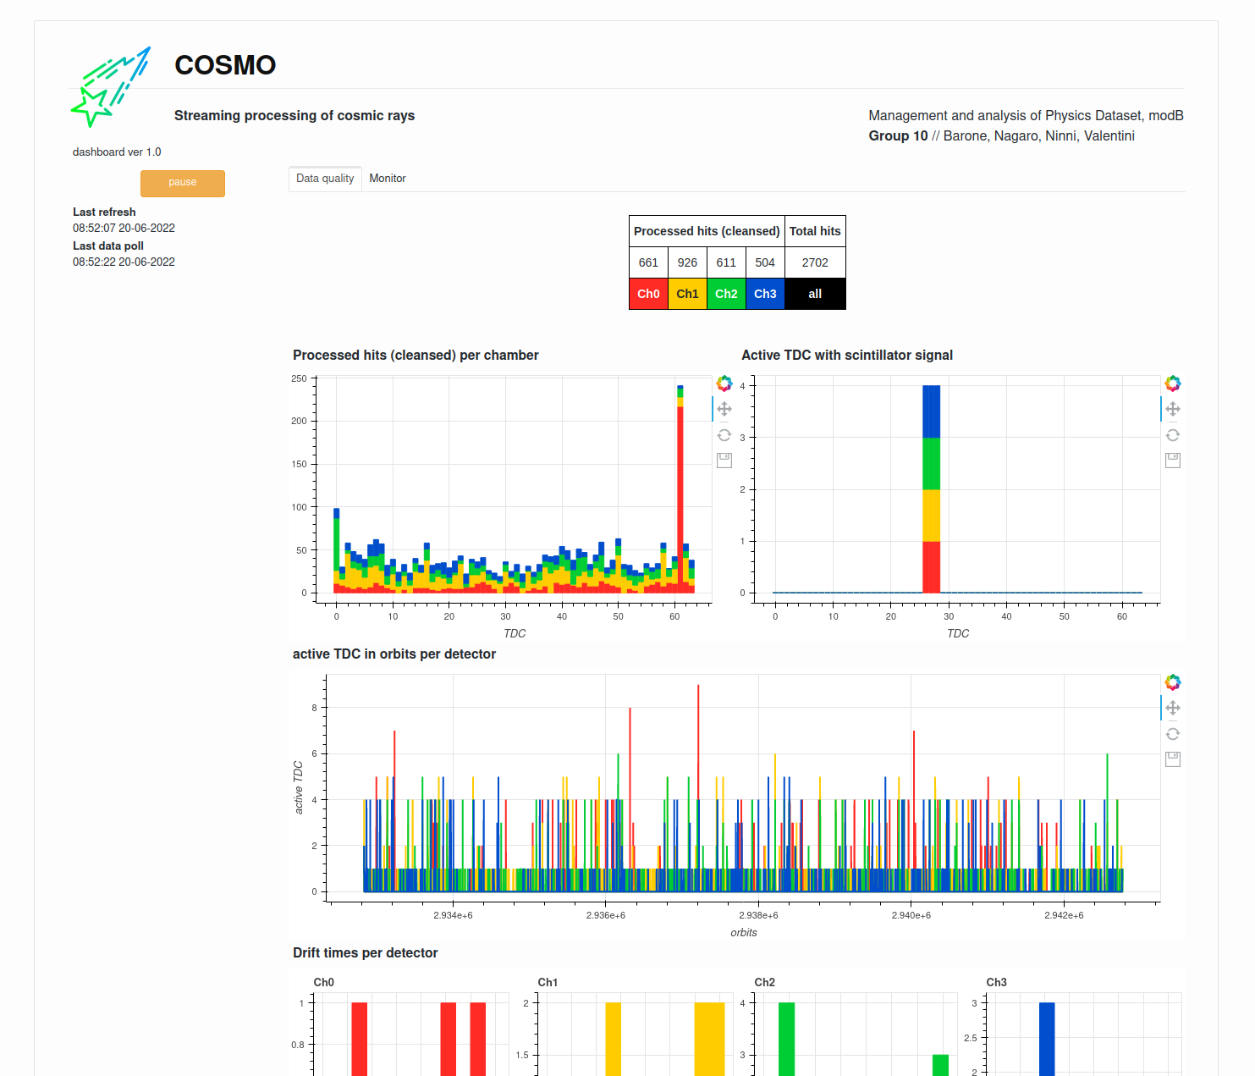Click the yellow Ch1 color cell
This screenshot has width=1255, height=1076.
click(687, 294)
